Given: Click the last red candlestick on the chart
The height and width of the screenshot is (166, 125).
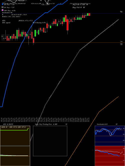Looking at the screenshot, I should (89, 15).
